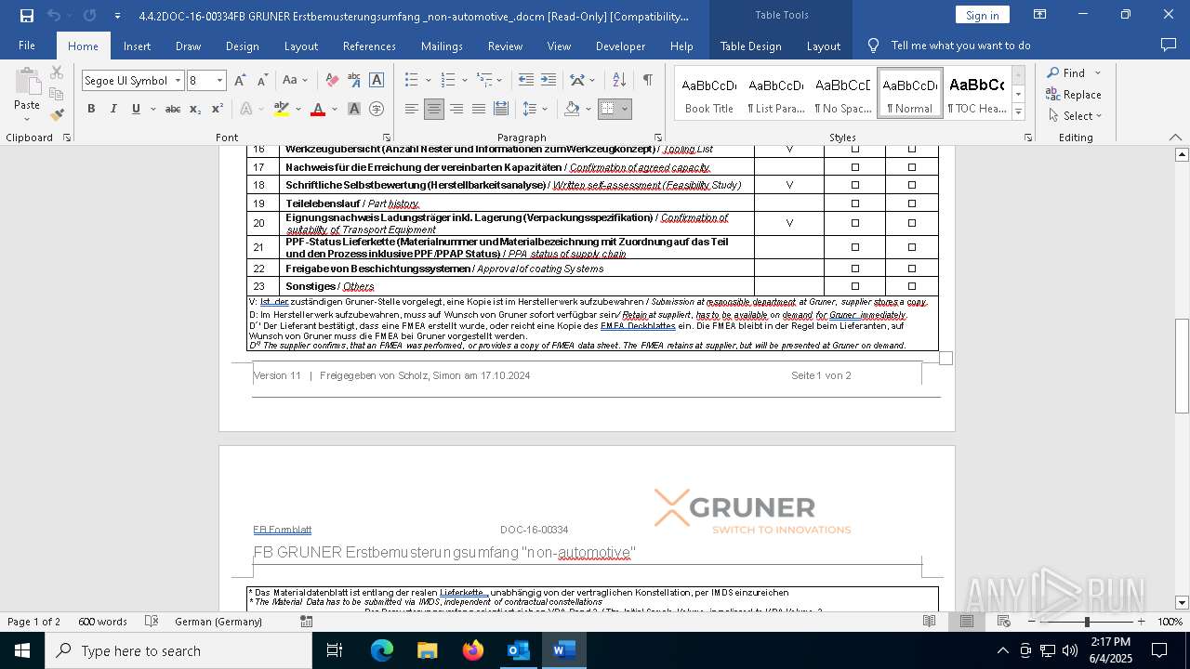The image size is (1190, 669).
Task: Apply the No Spacing style
Action: tap(843, 93)
